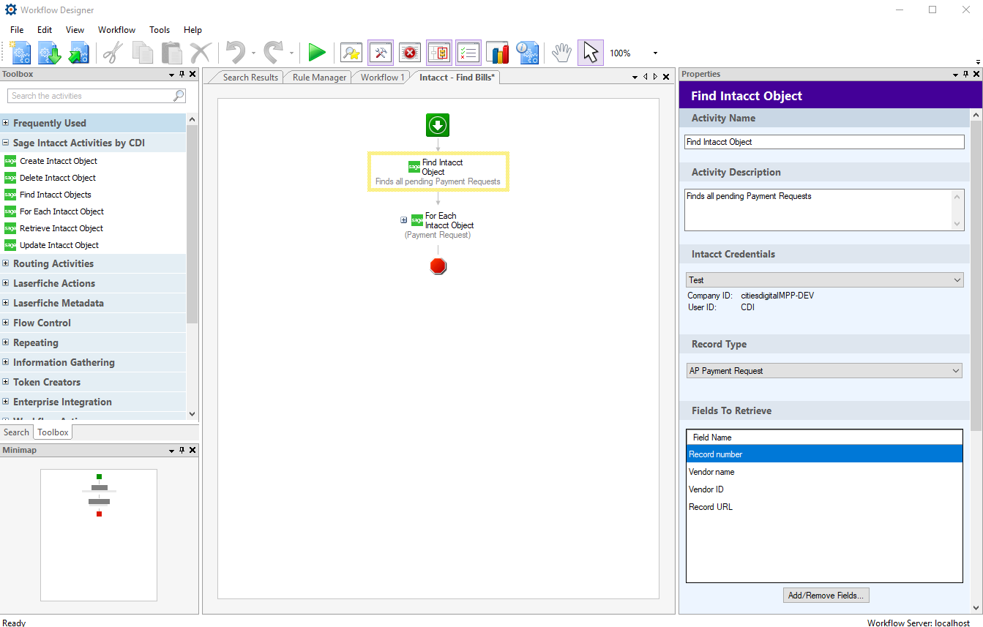Viewport: 983px width, 627px height.
Task: Toggle the checklist pane button in the toolbar
Action: pyautogui.click(x=468, y=53)
